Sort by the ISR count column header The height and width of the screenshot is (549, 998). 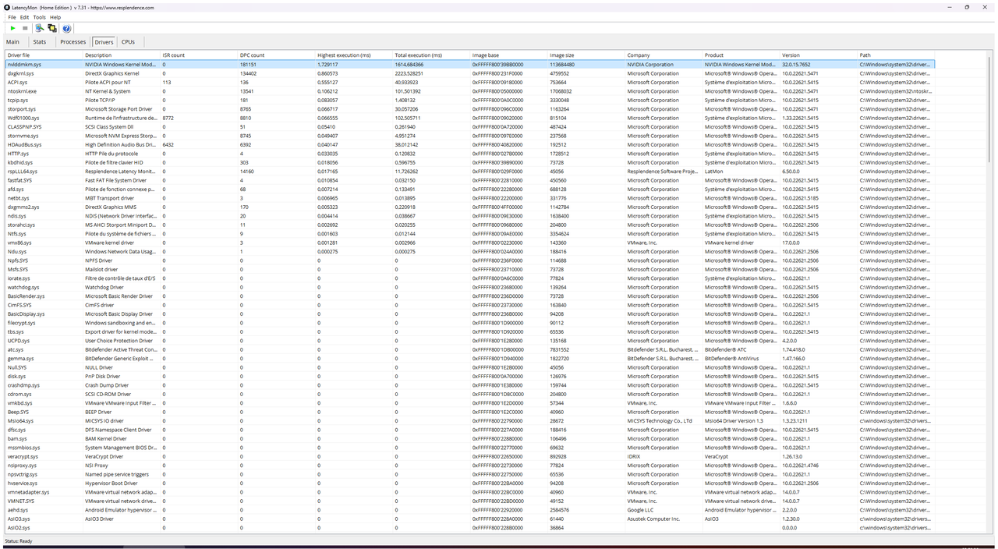[199, 55]
